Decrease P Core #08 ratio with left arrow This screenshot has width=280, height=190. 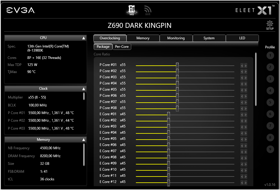[242, 109]
